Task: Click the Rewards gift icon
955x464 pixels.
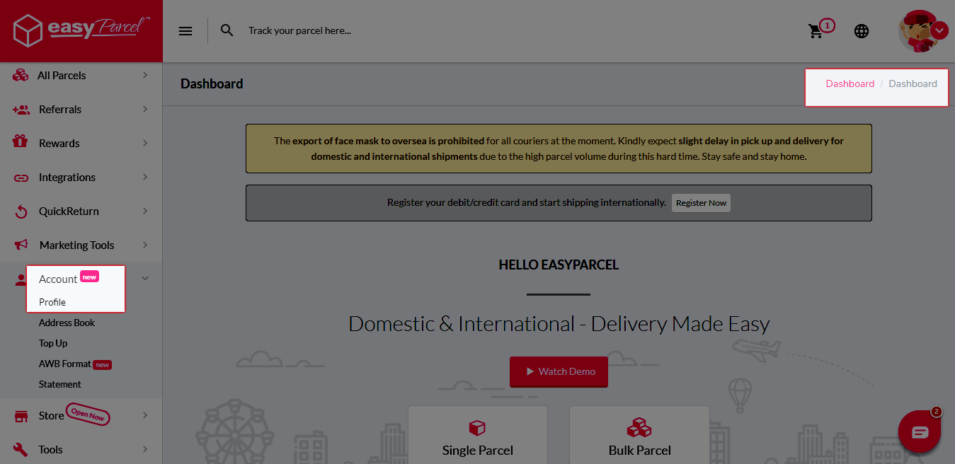Action: [21, 142]
